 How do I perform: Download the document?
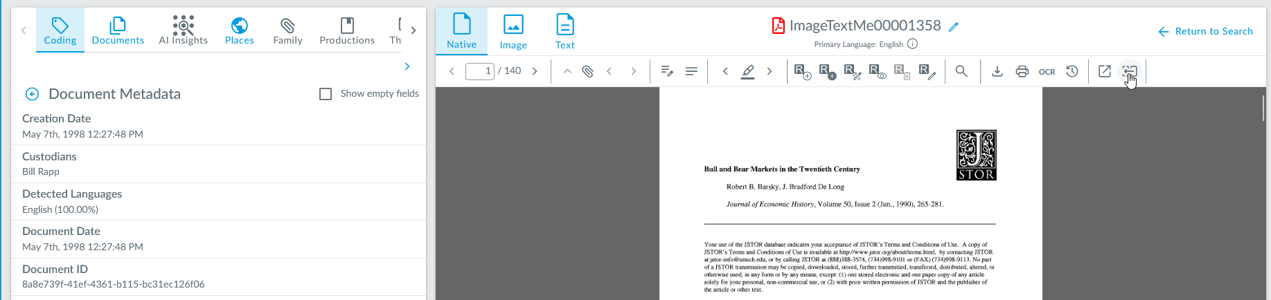click(x=997, y=71)
